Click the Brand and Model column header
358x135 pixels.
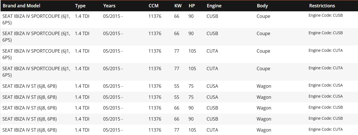coord(22,6)
